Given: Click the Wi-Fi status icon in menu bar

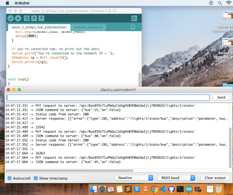Looking at the screenshot, I should [229, 3].
